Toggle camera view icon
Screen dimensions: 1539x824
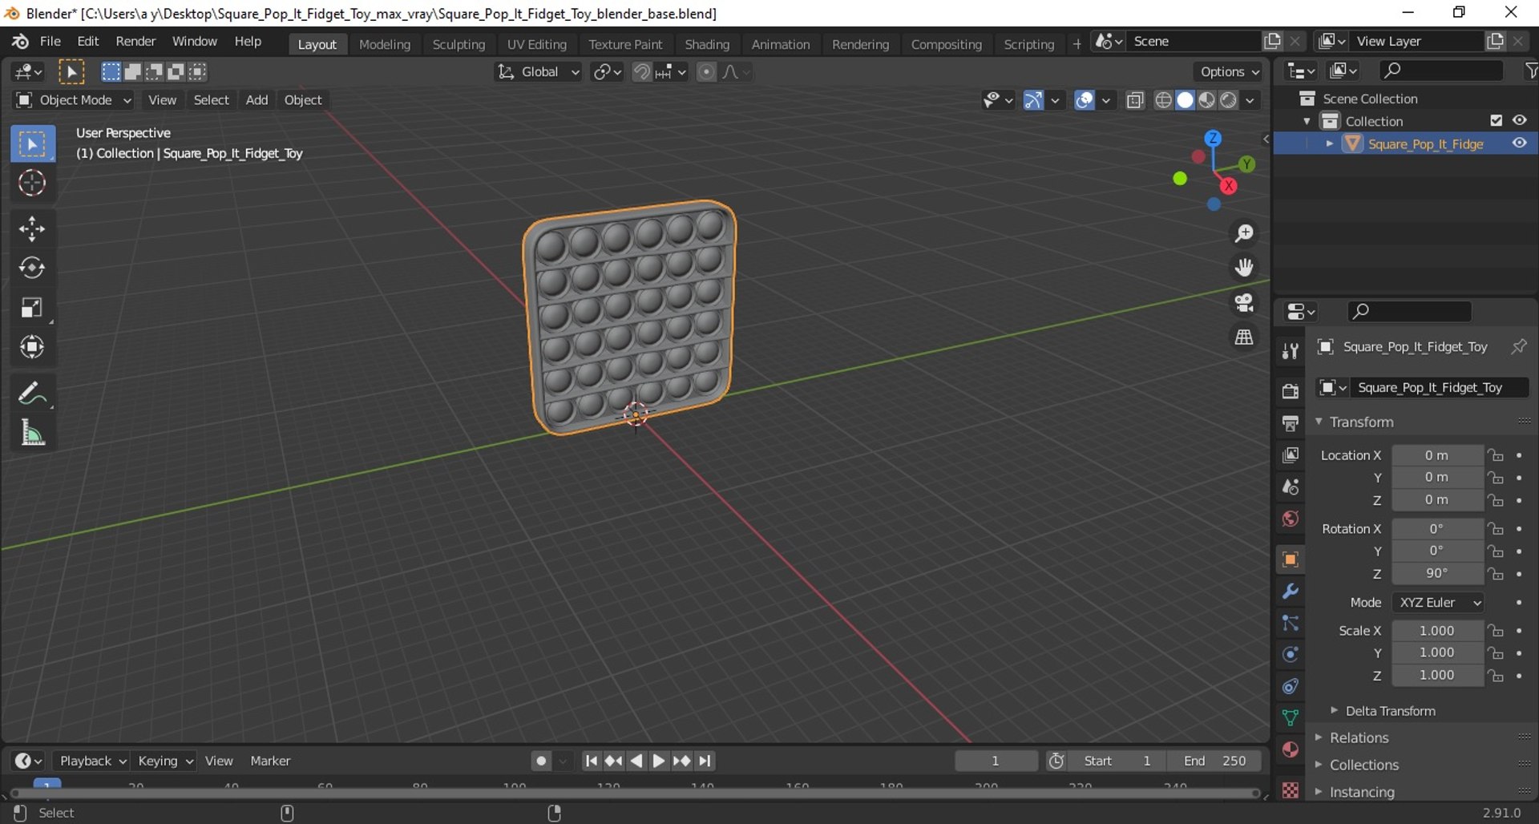point(1244,302)
